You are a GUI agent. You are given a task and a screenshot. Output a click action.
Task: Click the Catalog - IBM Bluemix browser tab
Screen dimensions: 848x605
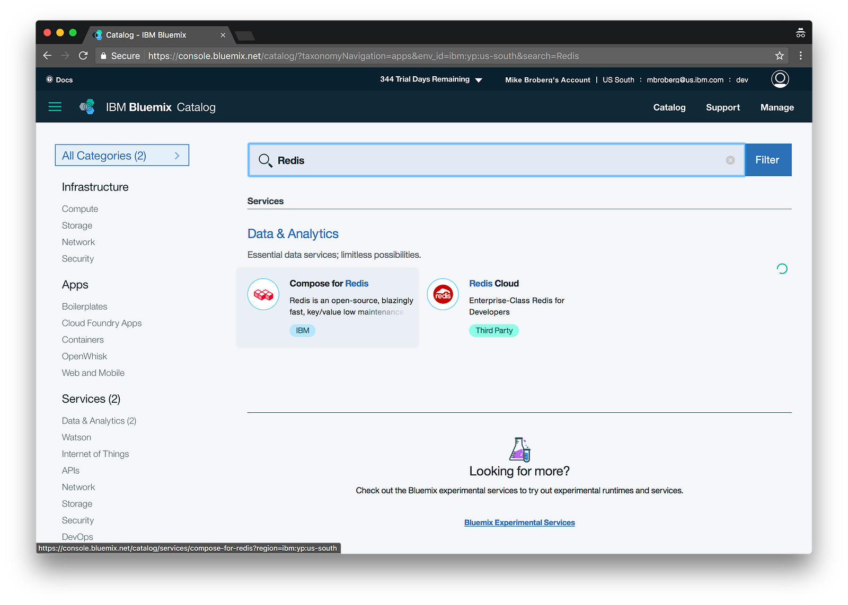tap(159, 35)
